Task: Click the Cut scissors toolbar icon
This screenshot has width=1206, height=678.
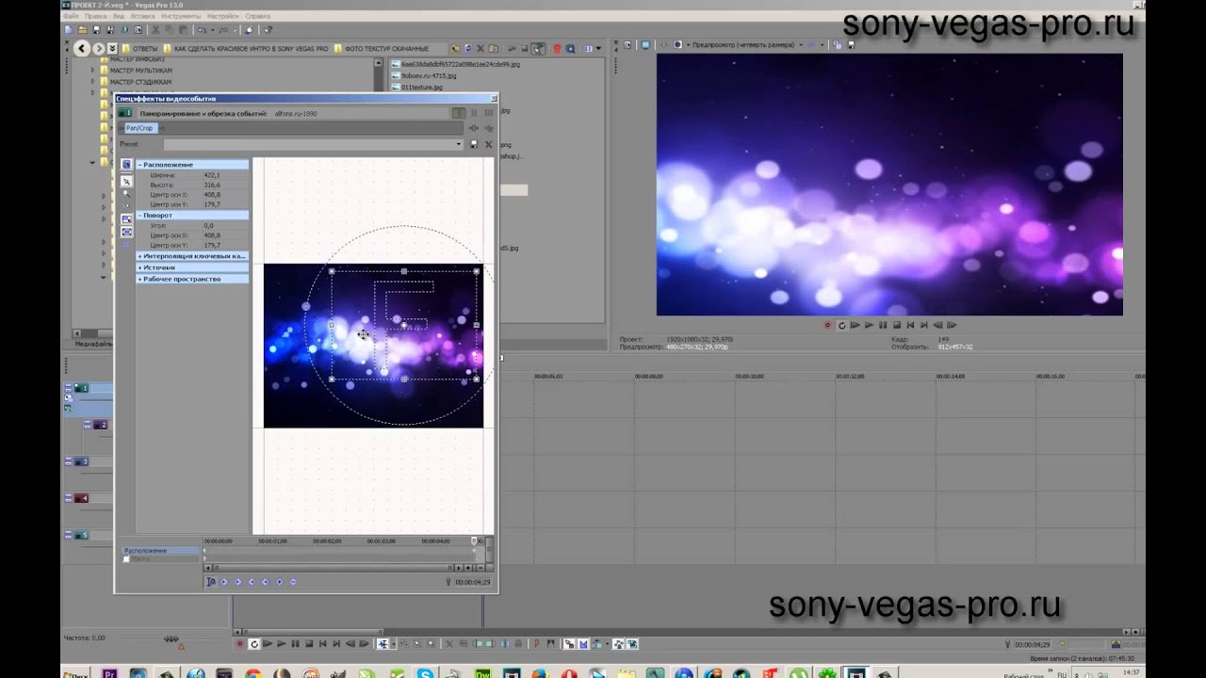Action: tap(155, 30)
